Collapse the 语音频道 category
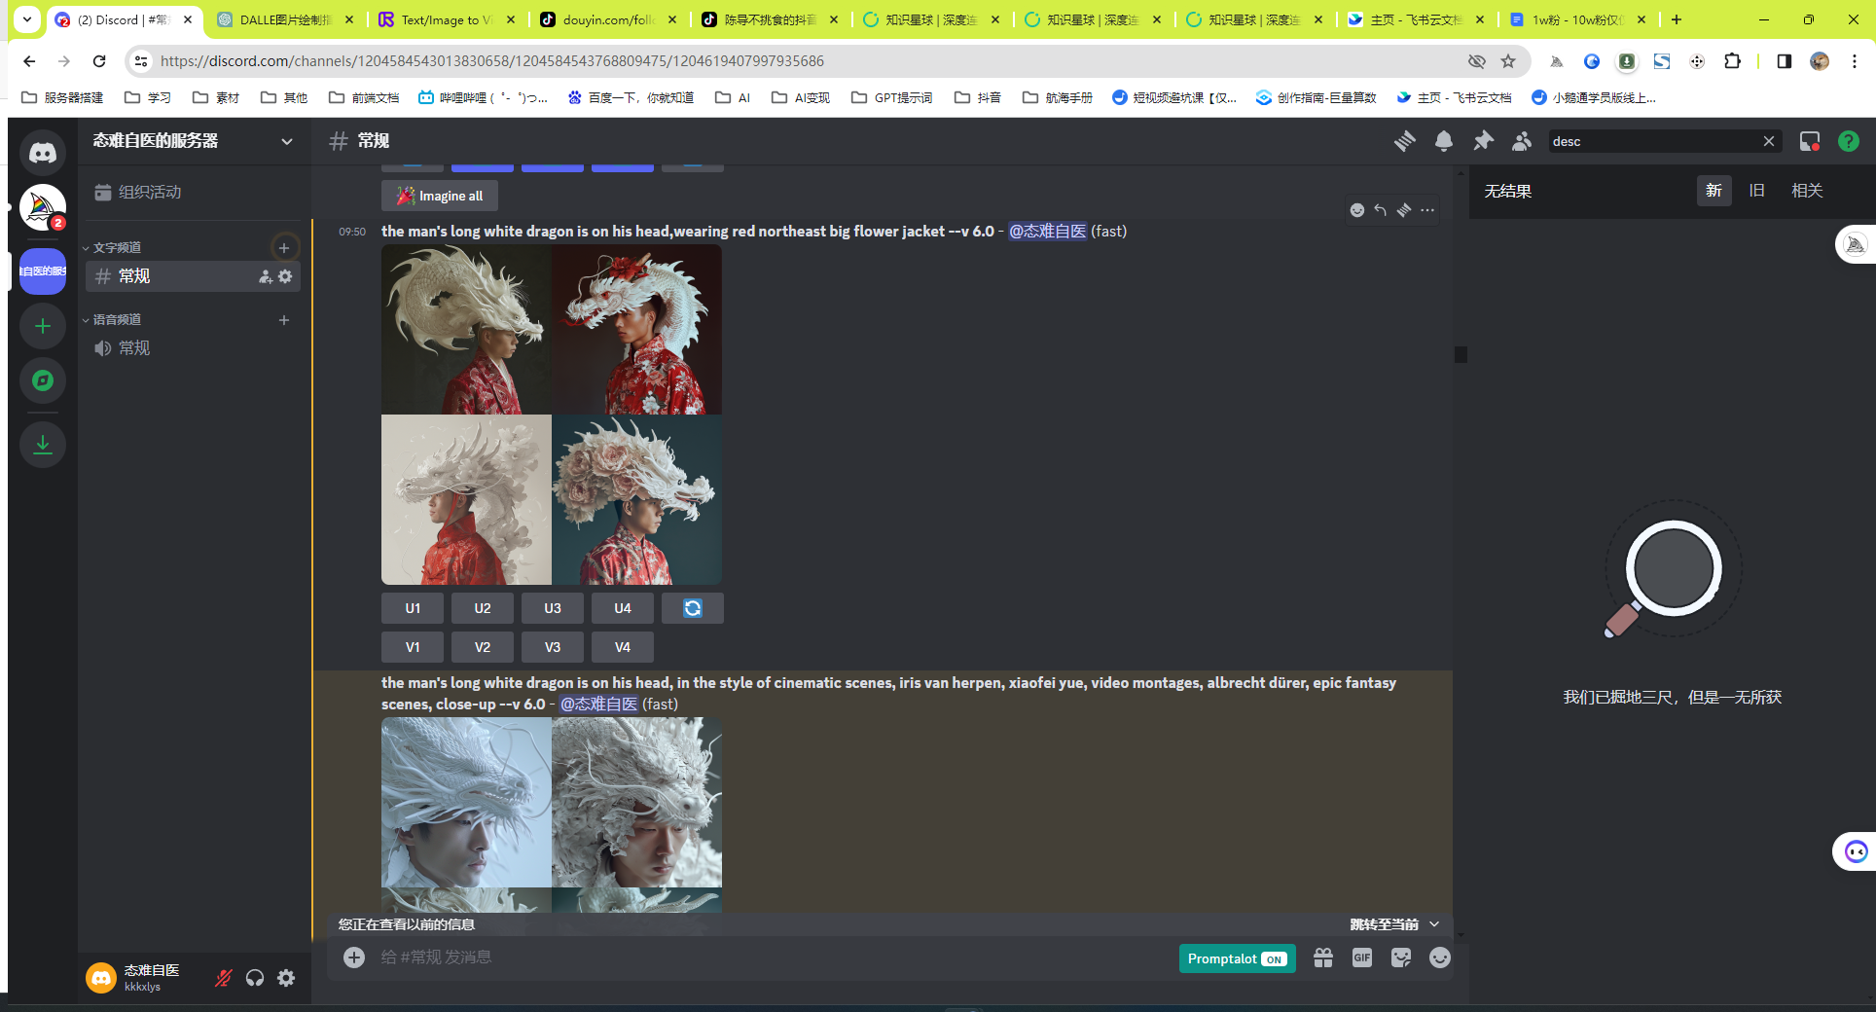The image size is (1876, 1012). coord(117,320)
